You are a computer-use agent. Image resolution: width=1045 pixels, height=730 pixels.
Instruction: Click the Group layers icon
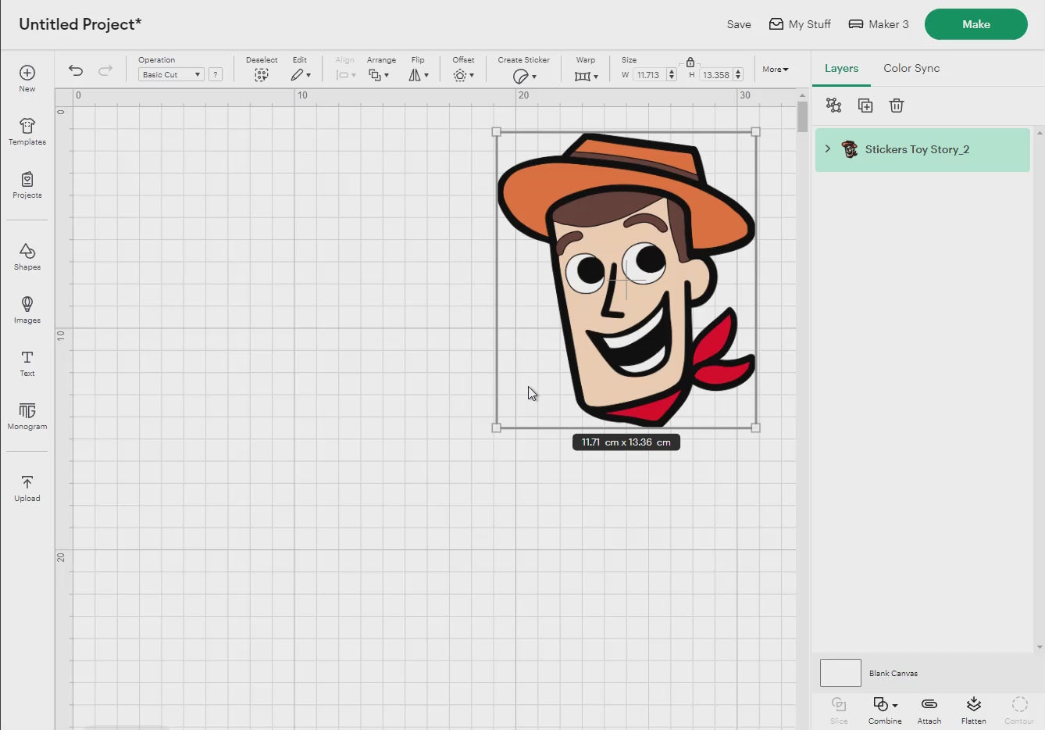pos(833,106)
